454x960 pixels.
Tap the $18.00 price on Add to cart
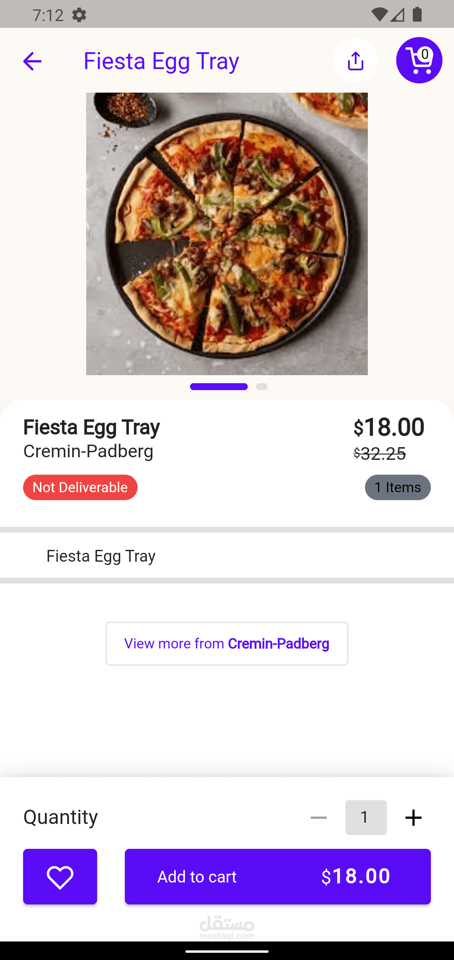pyautogui.click(x=356, y=877)
